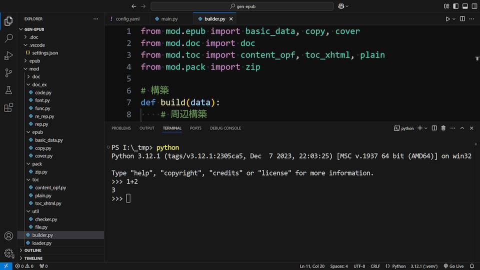480x270 pixels.
Task: Select interpreter 3.12.1 ('.venv')
Action: [x=424, y=266]
